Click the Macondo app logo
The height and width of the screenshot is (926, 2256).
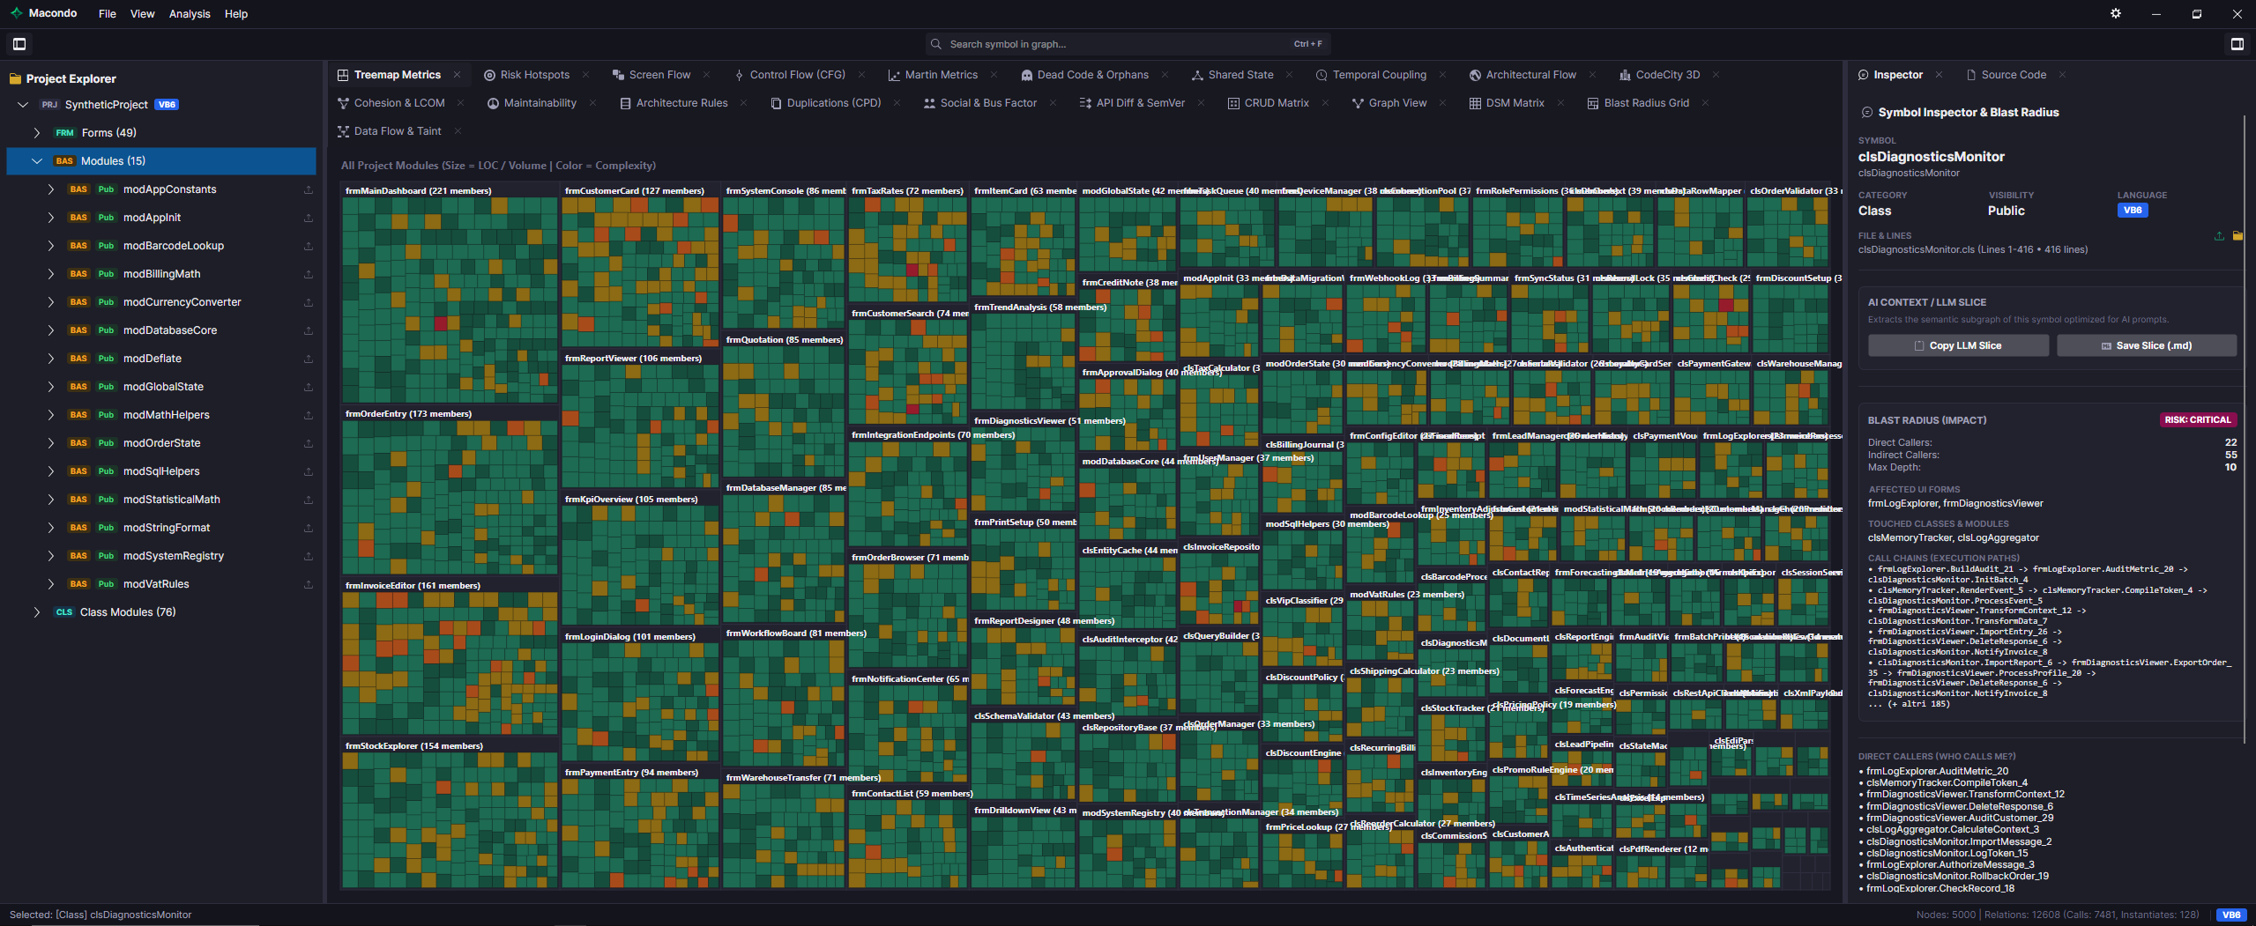(16, 13)
